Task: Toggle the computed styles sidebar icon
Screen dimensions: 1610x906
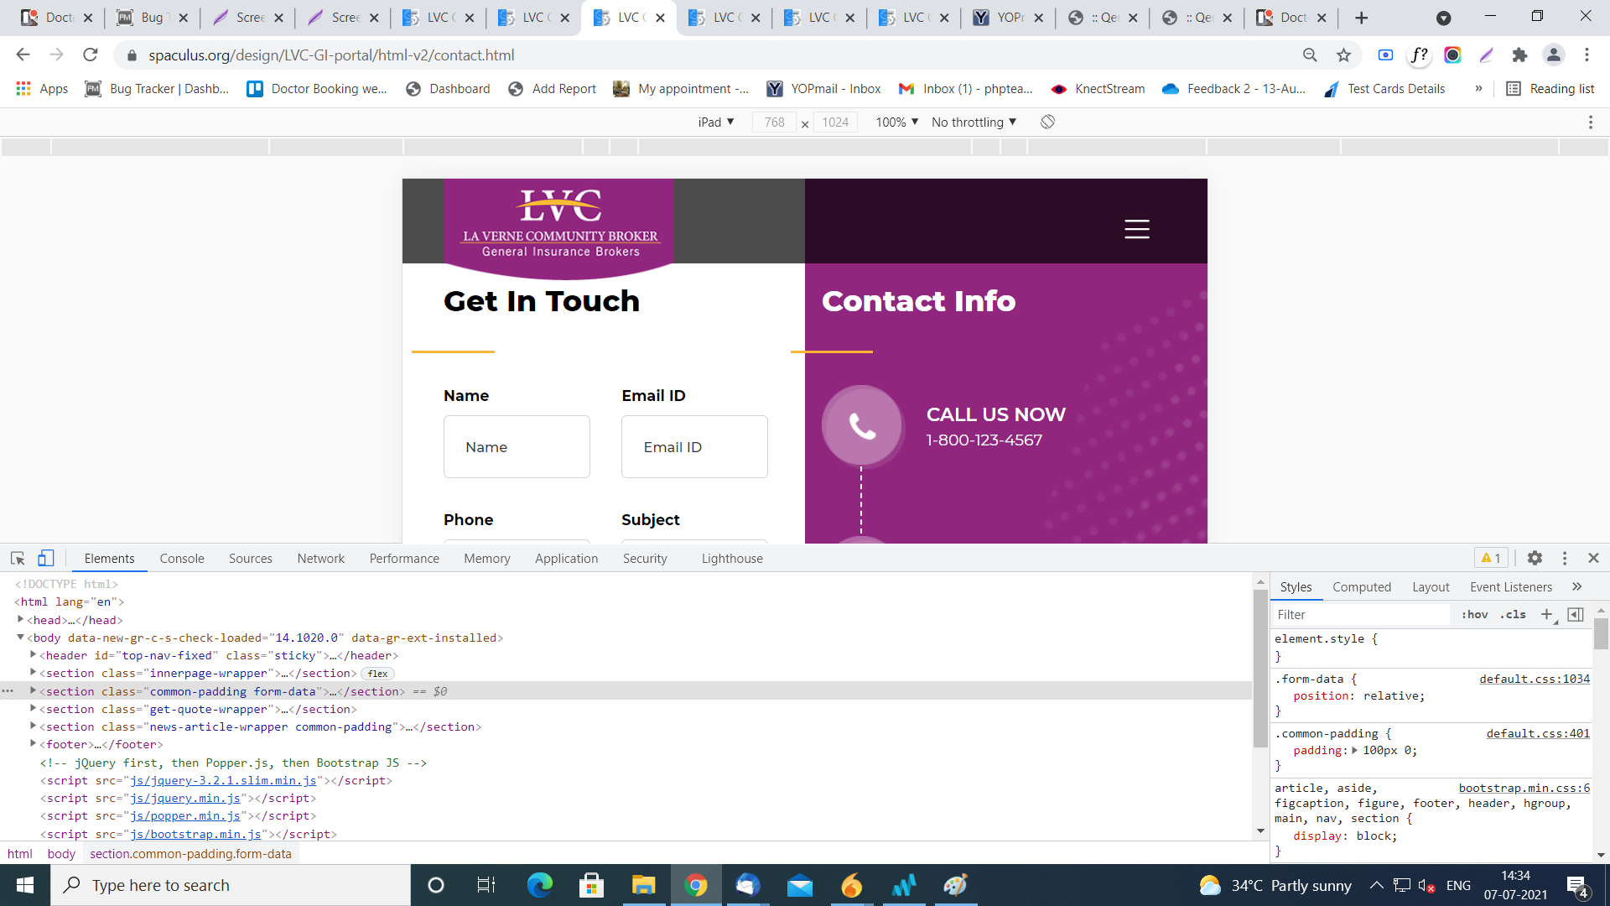Action: (x=1576, y=614)
